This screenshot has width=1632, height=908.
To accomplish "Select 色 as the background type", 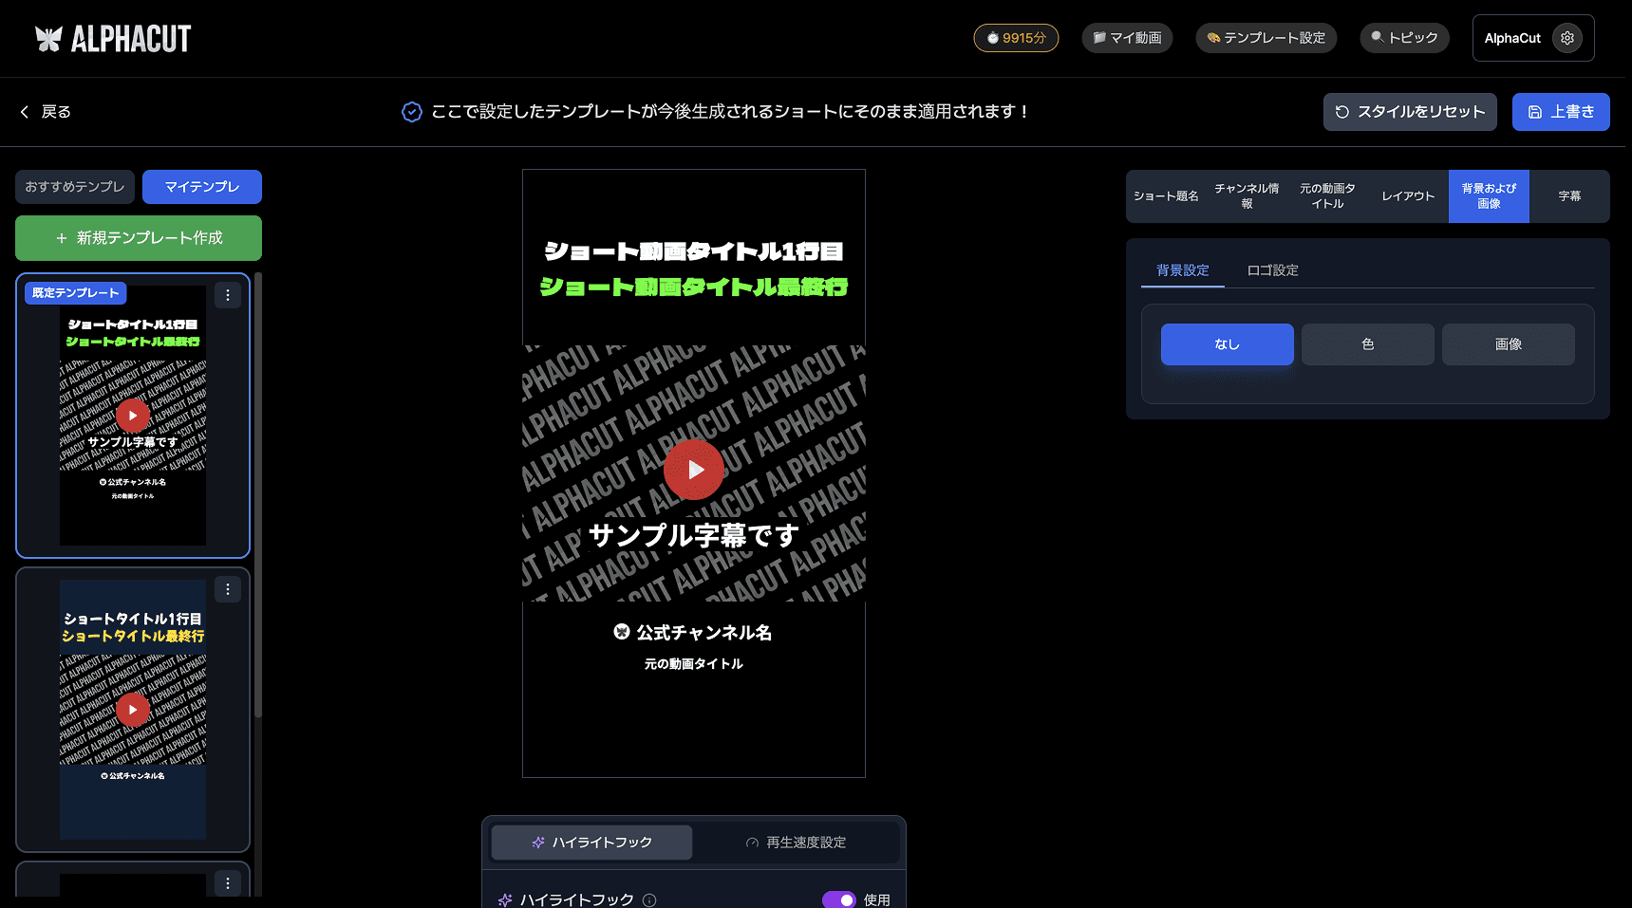I will click(1367, 343).
